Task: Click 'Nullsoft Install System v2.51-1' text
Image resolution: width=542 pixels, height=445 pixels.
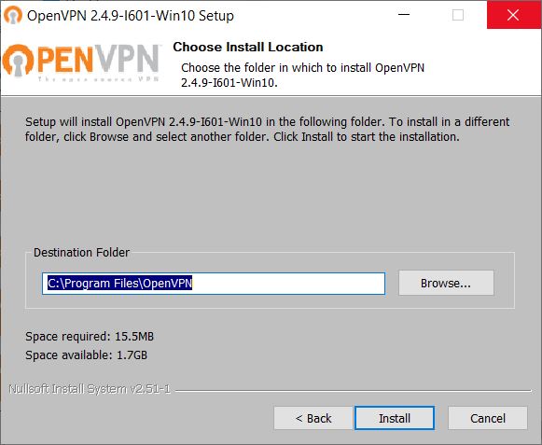Action: pyautogui.click(x=90, y=389)
